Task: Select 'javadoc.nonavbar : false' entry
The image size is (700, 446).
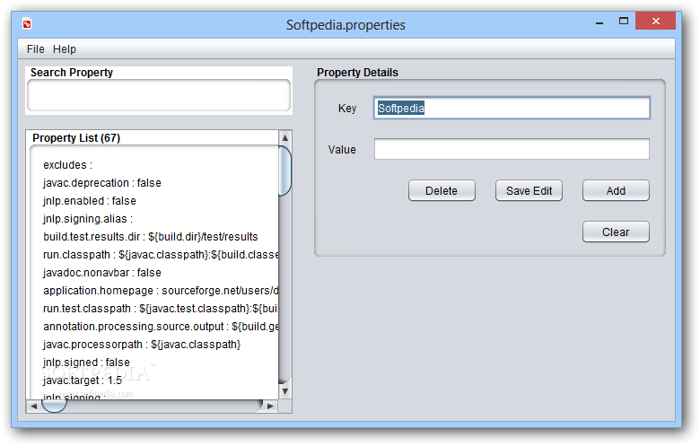Action: (102, 272)
